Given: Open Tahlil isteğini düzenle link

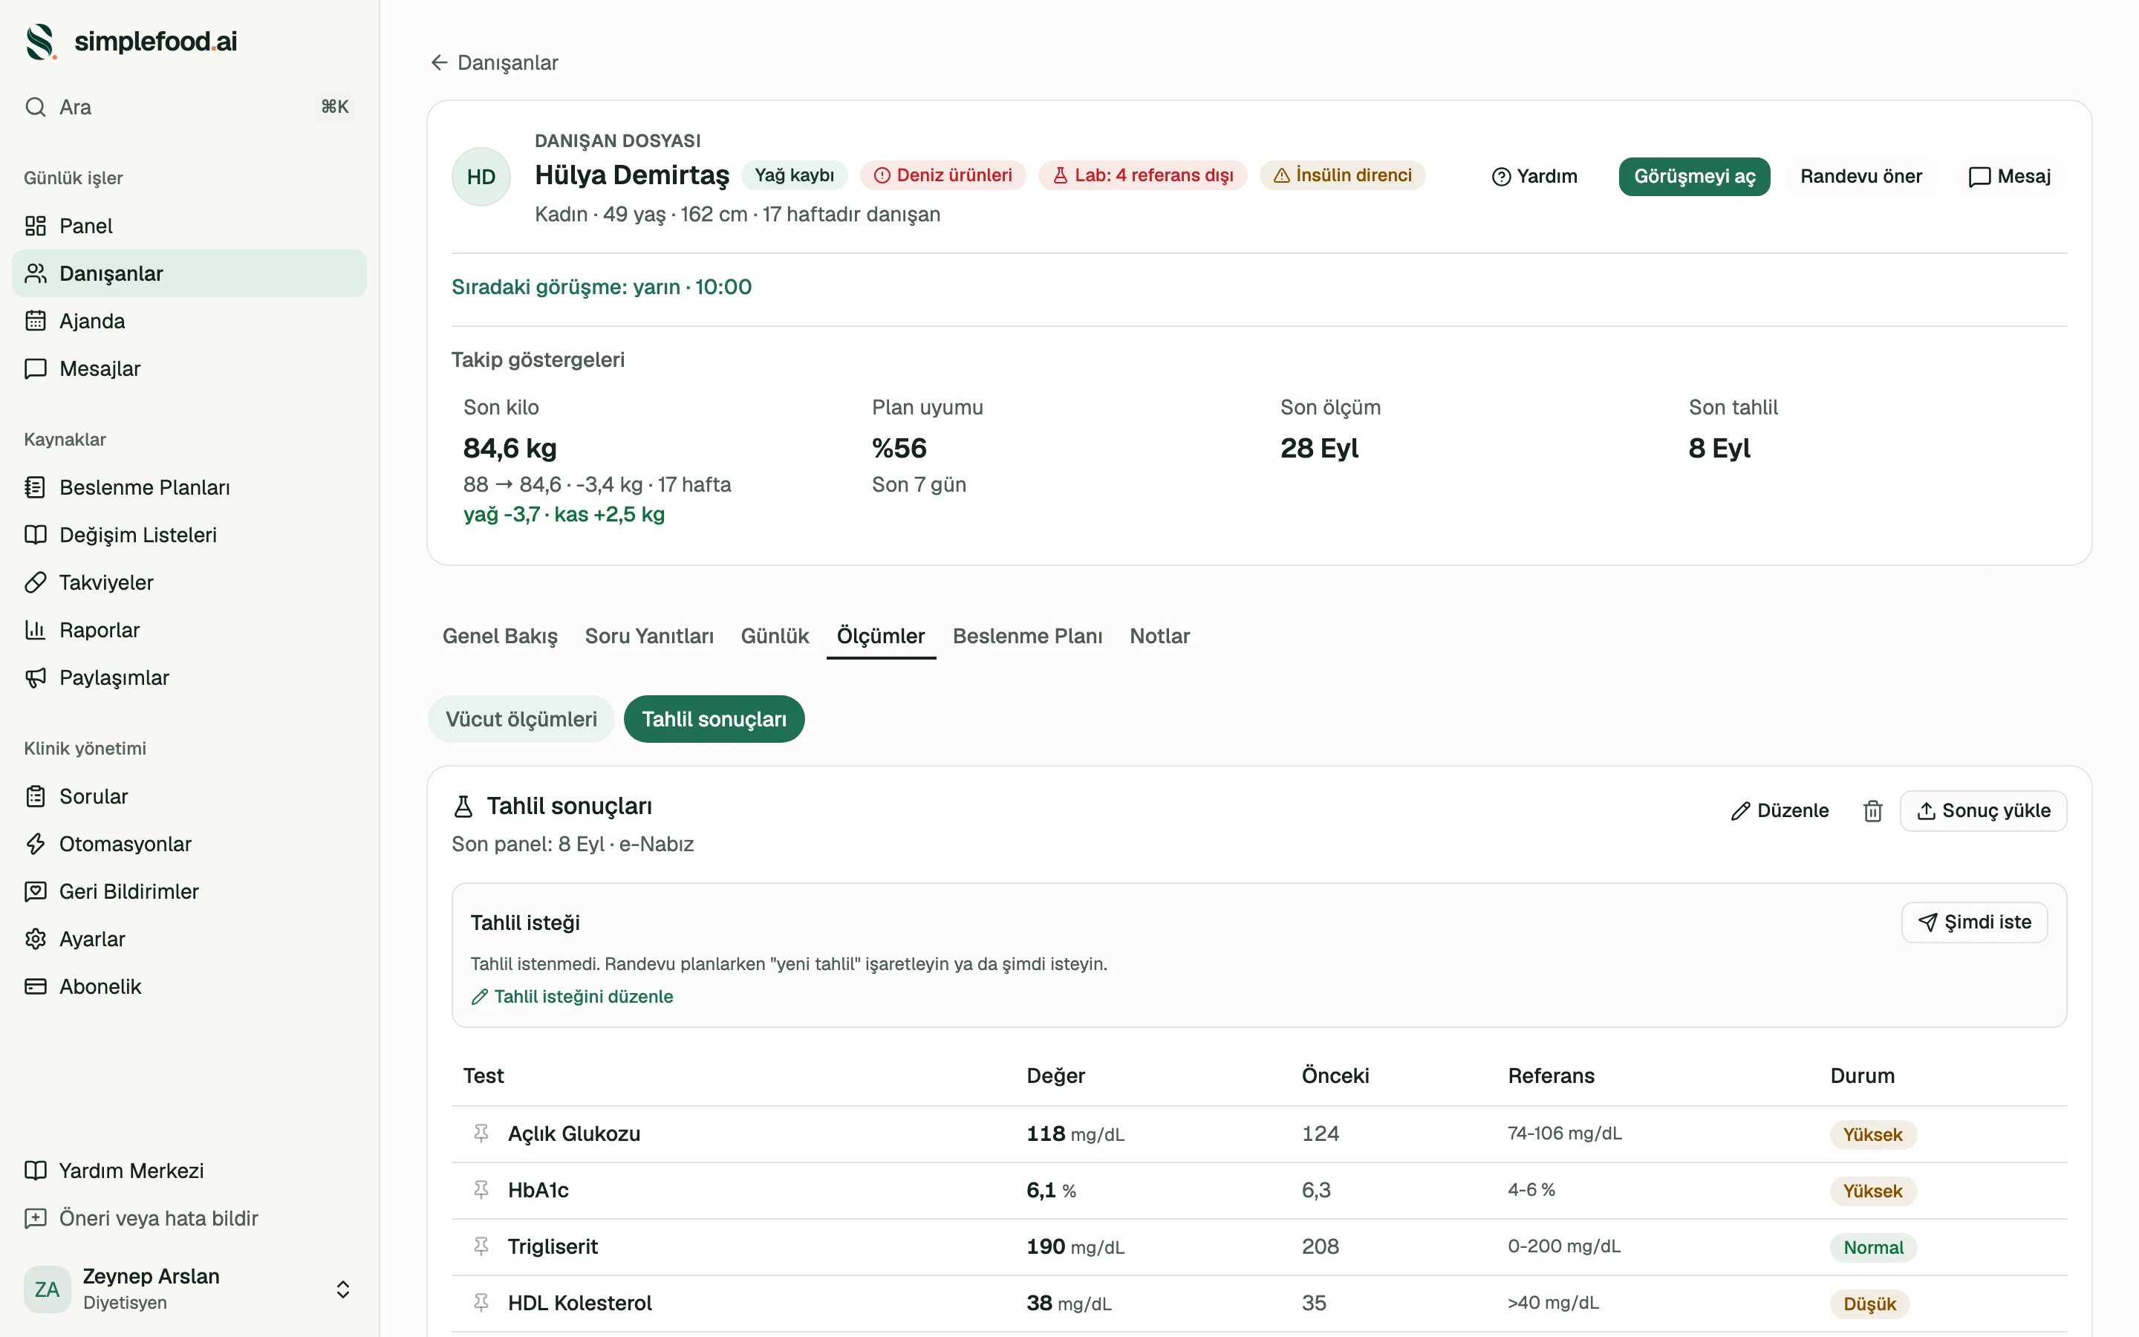Looking at the screenshot, I should click(x=572, y=997).
